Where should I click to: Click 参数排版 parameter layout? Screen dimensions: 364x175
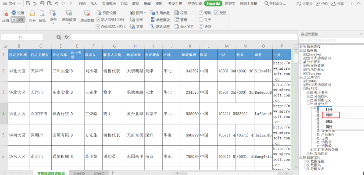pyautogui.click(x=160, y=20)
